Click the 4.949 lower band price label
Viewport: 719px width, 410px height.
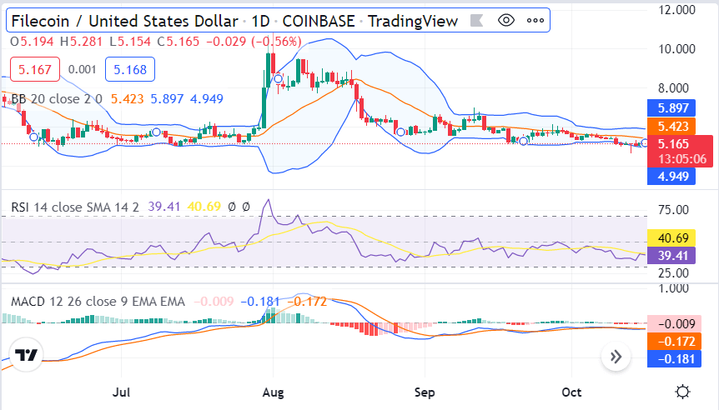click(671, 177)
